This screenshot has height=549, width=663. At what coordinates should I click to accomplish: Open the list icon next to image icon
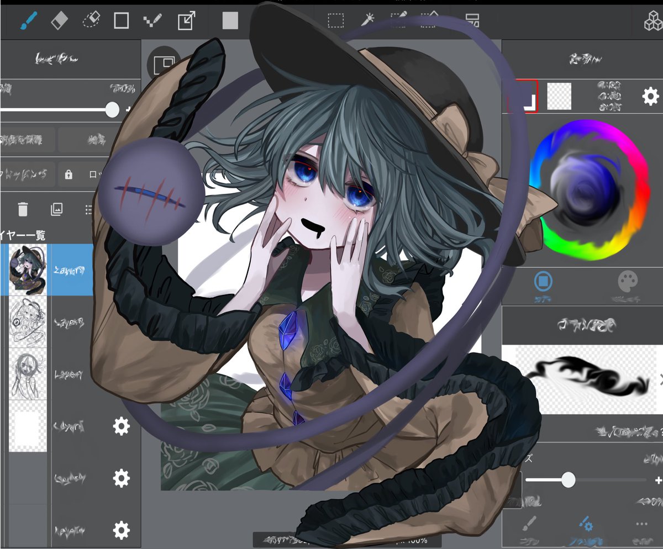89,209
